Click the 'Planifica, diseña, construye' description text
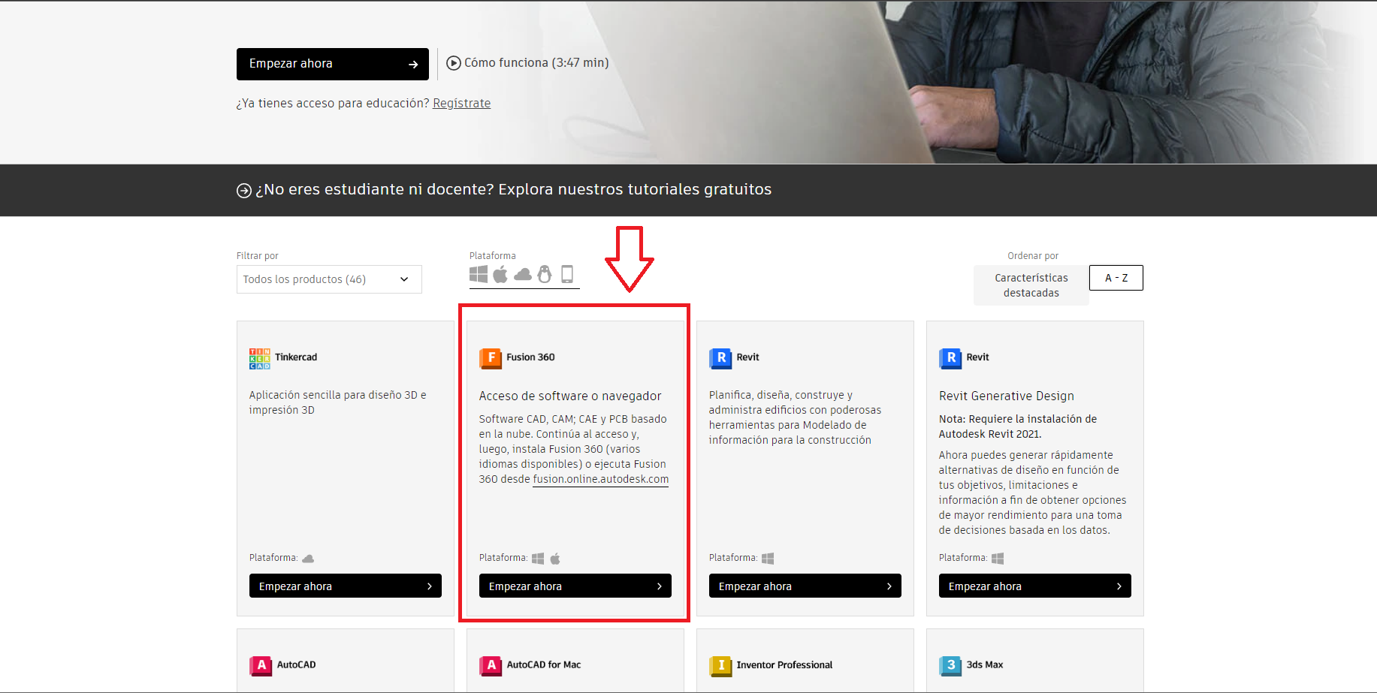The height and width of the screenshot is (693, 1377). coord(795,417)
